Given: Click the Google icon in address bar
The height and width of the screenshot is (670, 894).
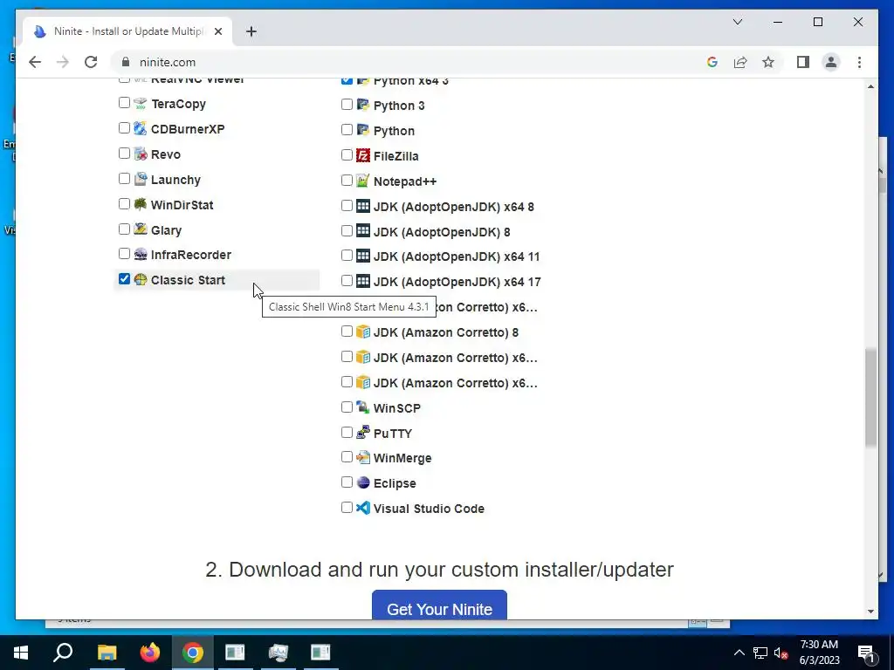Looking at the screenshot, I should 712,62.
